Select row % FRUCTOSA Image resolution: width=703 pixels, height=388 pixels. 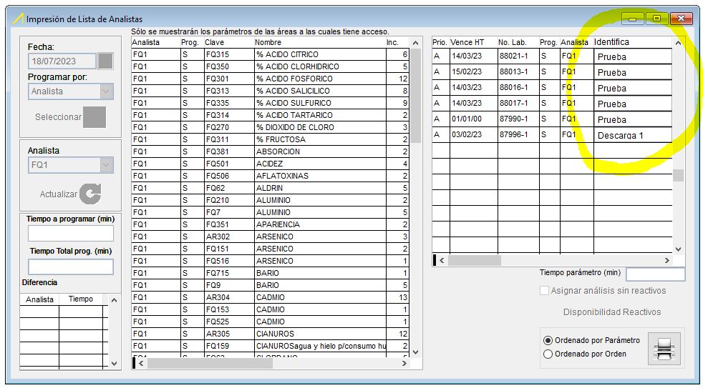pos(271,139)
